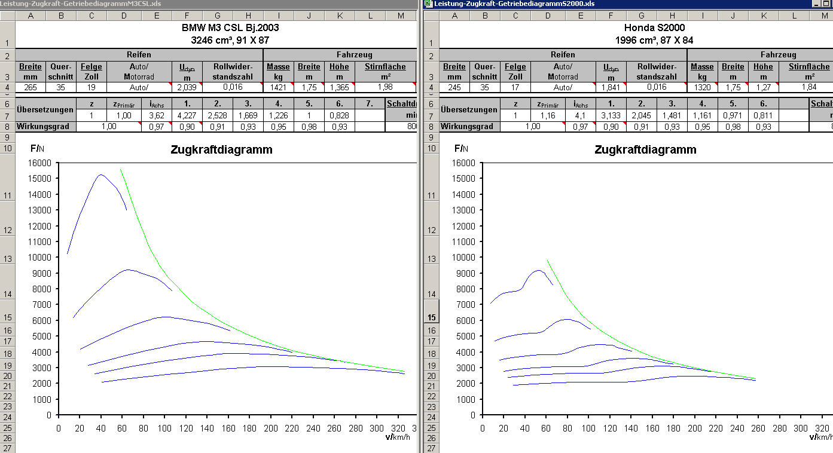Click the Honda Stirnfläche value 1,84
833x453 pixels.
[809, 87]
